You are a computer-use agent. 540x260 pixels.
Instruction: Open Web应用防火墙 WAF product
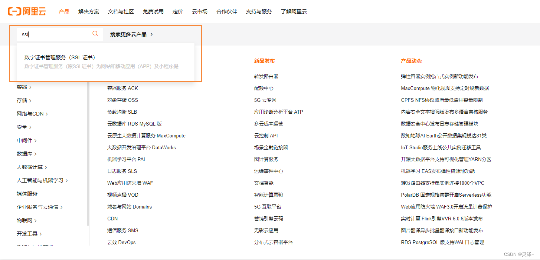coord(130,183)
